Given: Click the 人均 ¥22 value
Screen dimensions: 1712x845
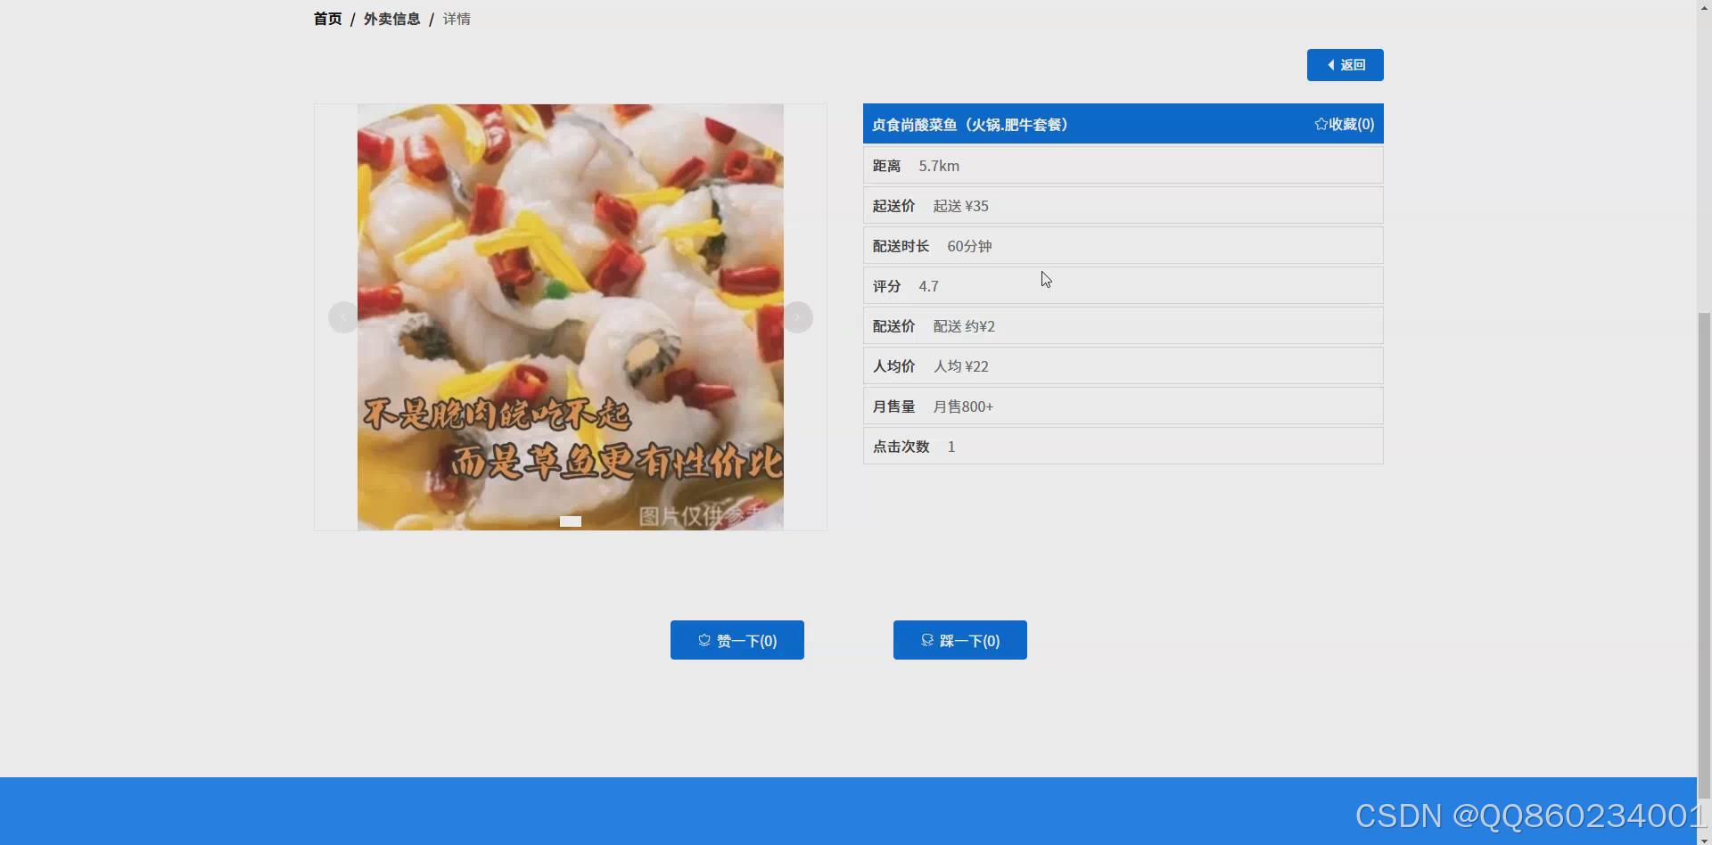Looking at the screenshot, I should click(960, 366).
